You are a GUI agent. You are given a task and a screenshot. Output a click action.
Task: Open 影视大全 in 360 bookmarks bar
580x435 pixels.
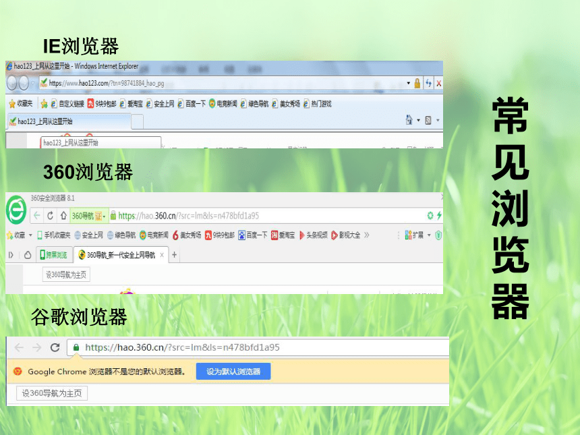pyautogui.click(x=346, y=235)
